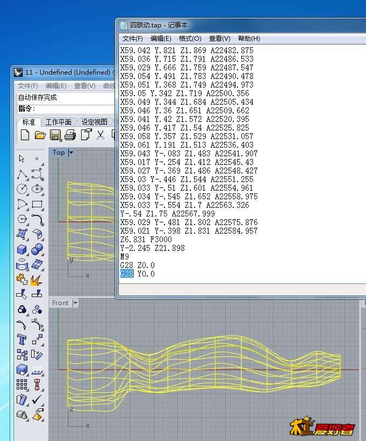Select the Rotate 2D tool
This screenshot has height=441, width=366.
click(x=37, y=355)
